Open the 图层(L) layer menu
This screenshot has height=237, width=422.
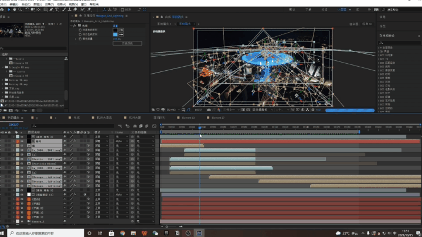[x=38, y=4]
